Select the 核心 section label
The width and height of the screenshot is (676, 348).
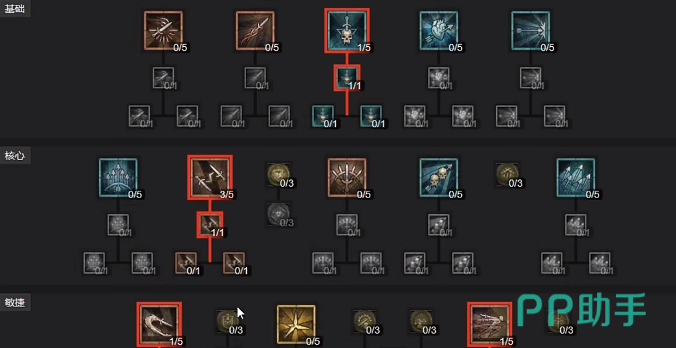(15, 156)
